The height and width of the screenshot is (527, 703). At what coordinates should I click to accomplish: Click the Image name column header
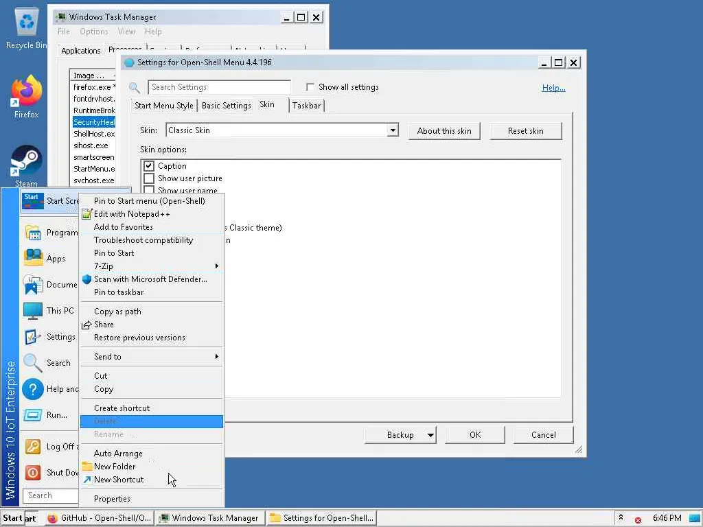tap(93, 75)
